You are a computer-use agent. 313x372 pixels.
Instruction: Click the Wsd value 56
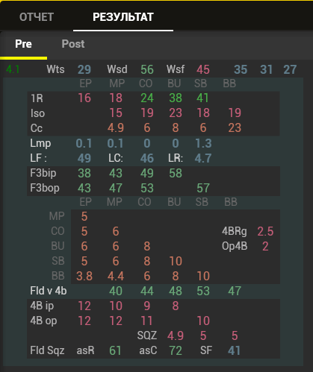[x=147, y=69]
